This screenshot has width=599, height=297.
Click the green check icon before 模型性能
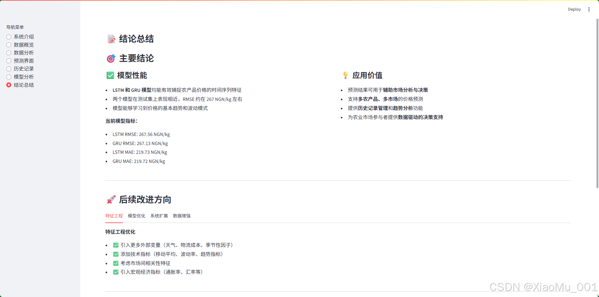(110, 75)
